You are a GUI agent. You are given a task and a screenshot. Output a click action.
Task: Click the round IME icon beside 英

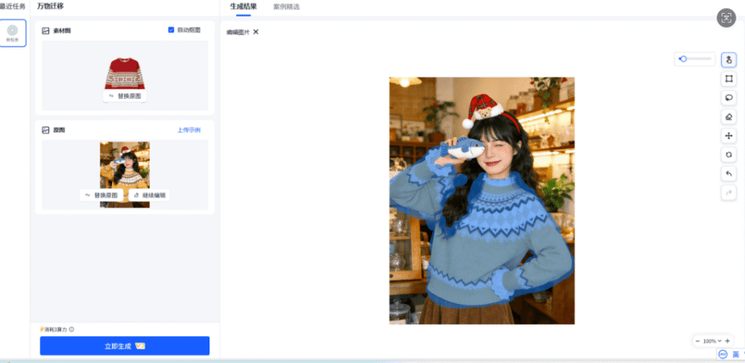723,354
